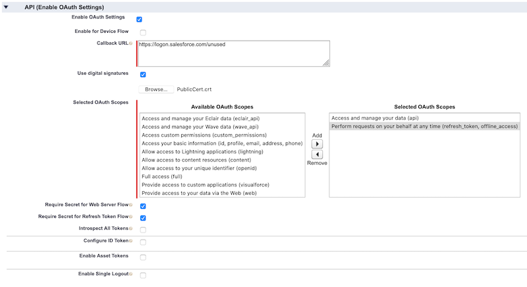
Task: Click help icon beside Configure ID Token
Action: click(x=130, y=241)
